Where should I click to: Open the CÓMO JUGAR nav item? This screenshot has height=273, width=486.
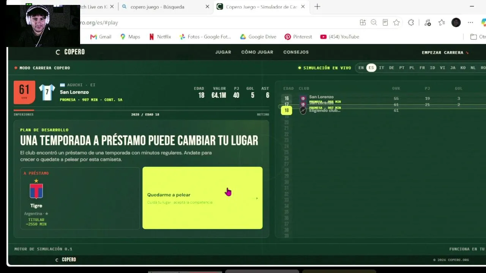point(257,52)
